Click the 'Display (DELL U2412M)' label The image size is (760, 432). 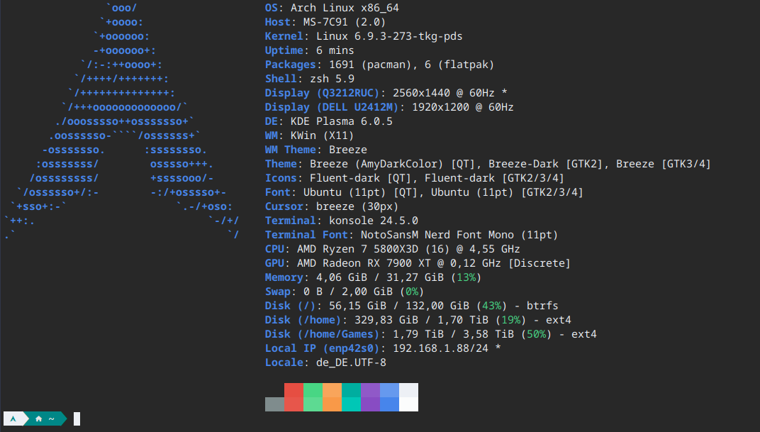332,107
